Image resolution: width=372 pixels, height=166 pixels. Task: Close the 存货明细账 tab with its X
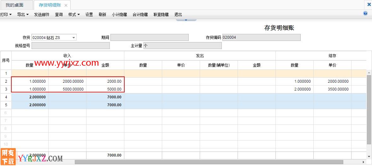tap(66, 5)
